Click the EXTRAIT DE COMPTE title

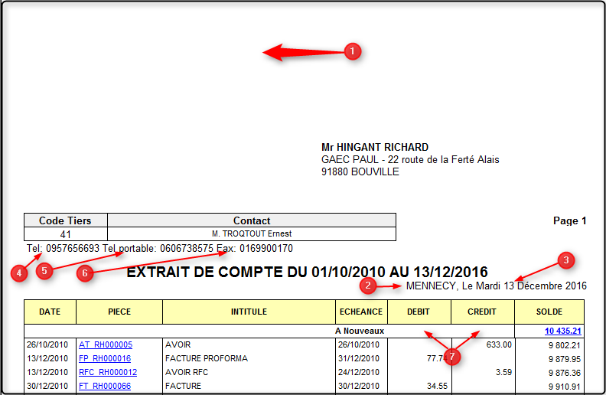point(307,272)
